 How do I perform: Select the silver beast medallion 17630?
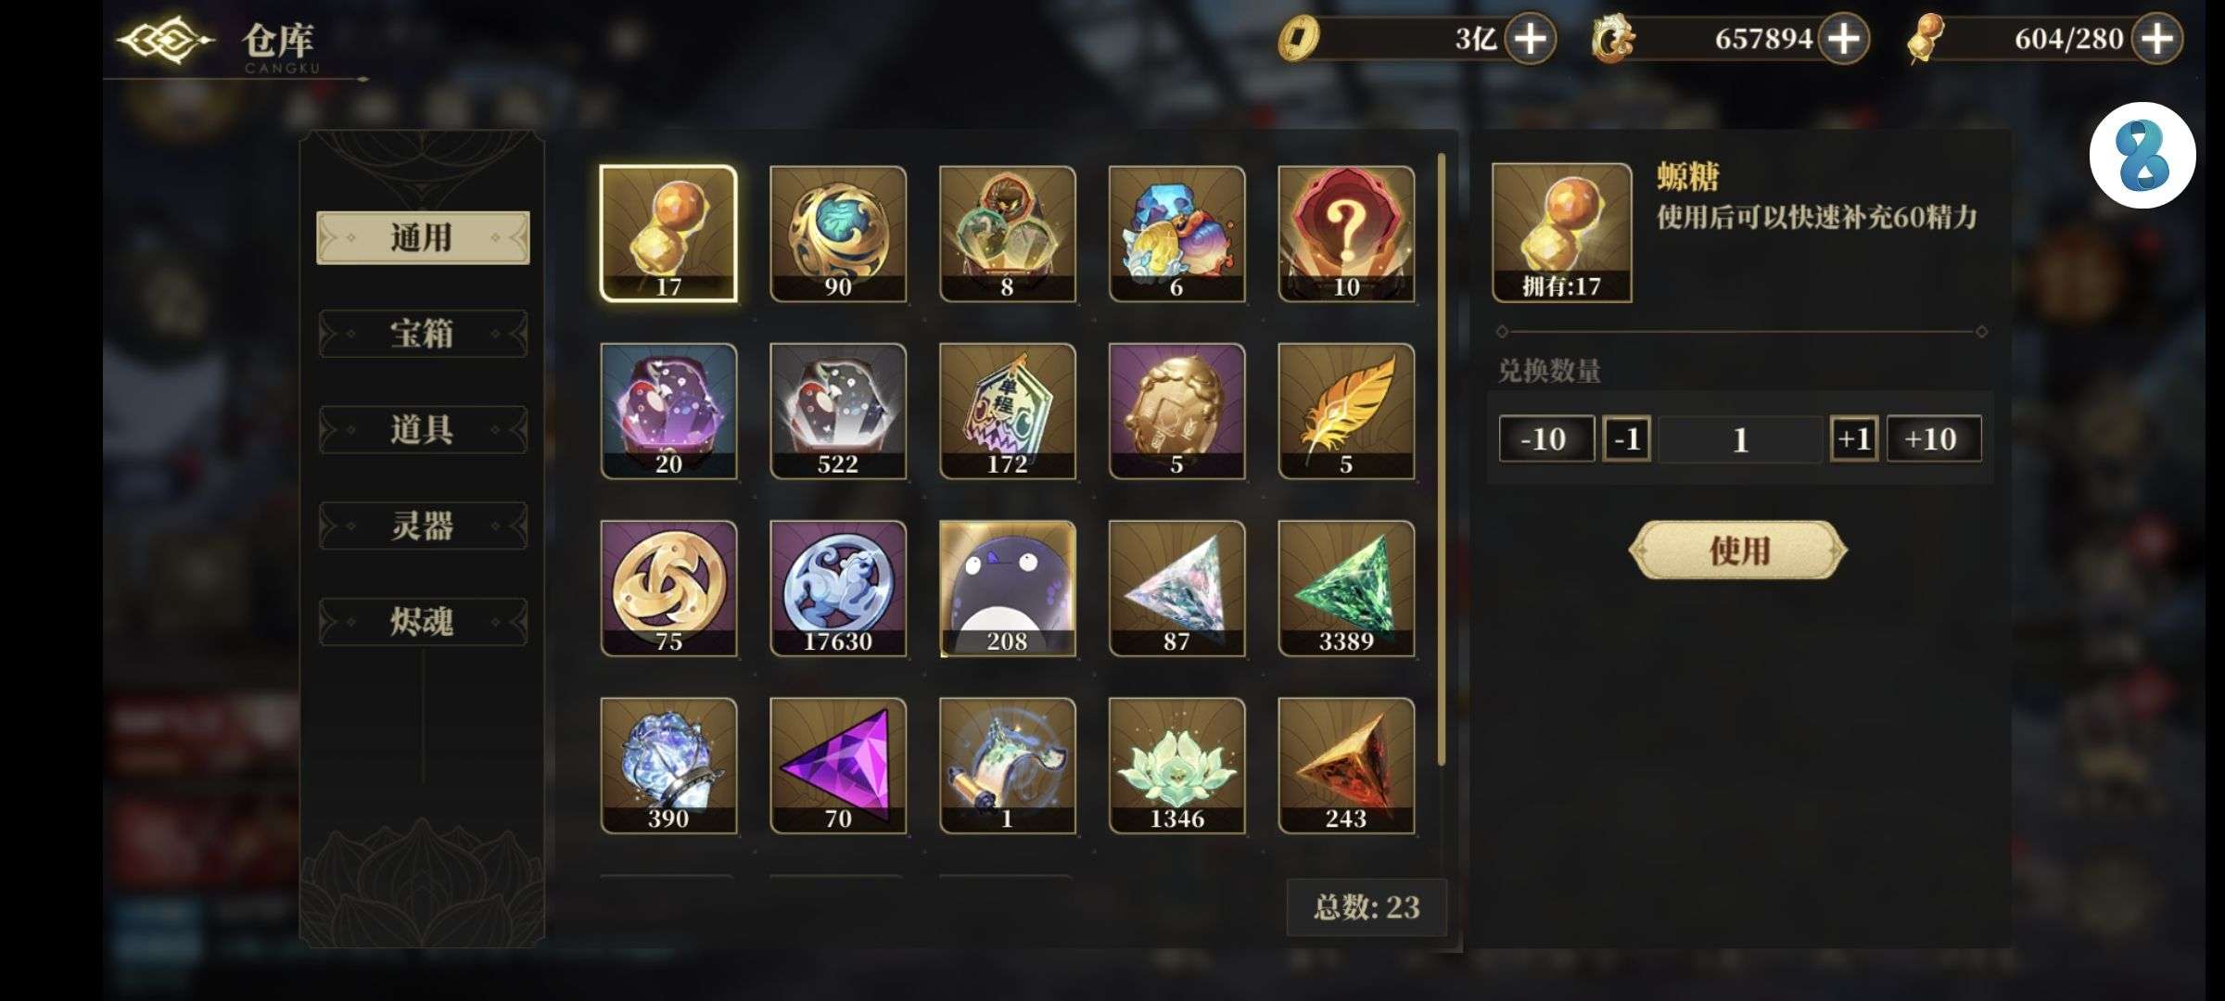tap(838, 589)
